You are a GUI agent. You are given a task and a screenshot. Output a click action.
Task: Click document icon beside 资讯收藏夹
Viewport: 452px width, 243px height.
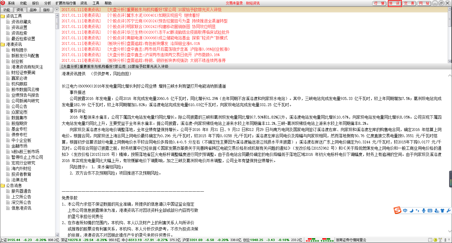click(8, 22)
